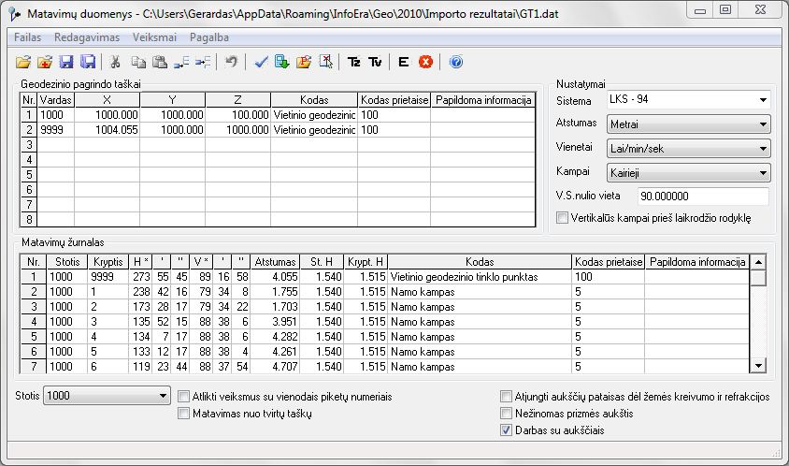Expand the Kampai Kairieji dropdown
789x466 pixels.
point(764,173)
